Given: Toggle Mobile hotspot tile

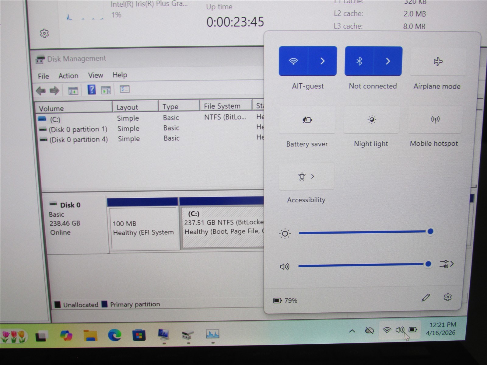Looking at the screenshot, I should tap(435, 119).
